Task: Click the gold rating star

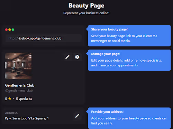Action: pyautogui.click(x=10, y=98)
